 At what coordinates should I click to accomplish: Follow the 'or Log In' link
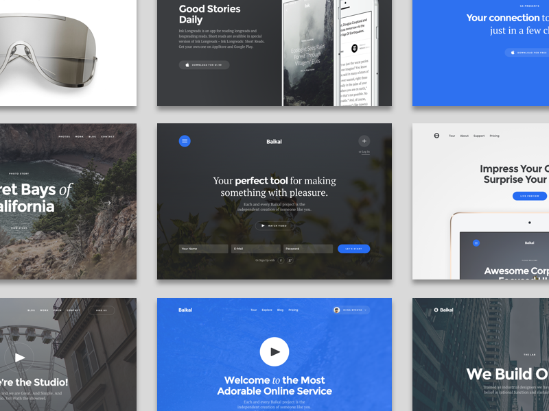pos(364,151)
